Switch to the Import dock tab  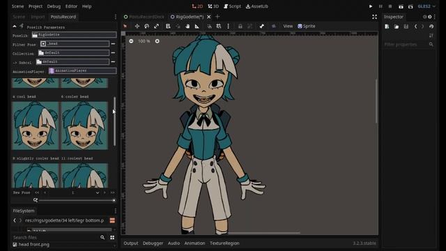pyautogui.click(x=38, y=17)
